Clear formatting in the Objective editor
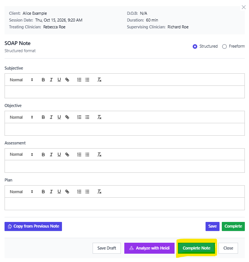Screen dimensions: 249x262 99,117
